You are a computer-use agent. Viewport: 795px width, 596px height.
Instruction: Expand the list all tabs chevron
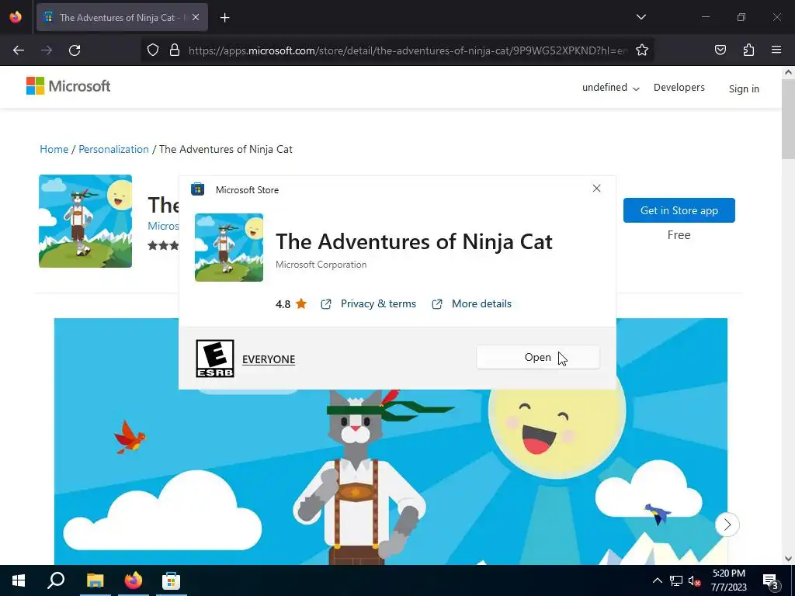(641, 17)
